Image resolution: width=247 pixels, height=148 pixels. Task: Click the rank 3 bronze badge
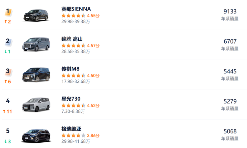pyautogui.click(x=8, y=72)
